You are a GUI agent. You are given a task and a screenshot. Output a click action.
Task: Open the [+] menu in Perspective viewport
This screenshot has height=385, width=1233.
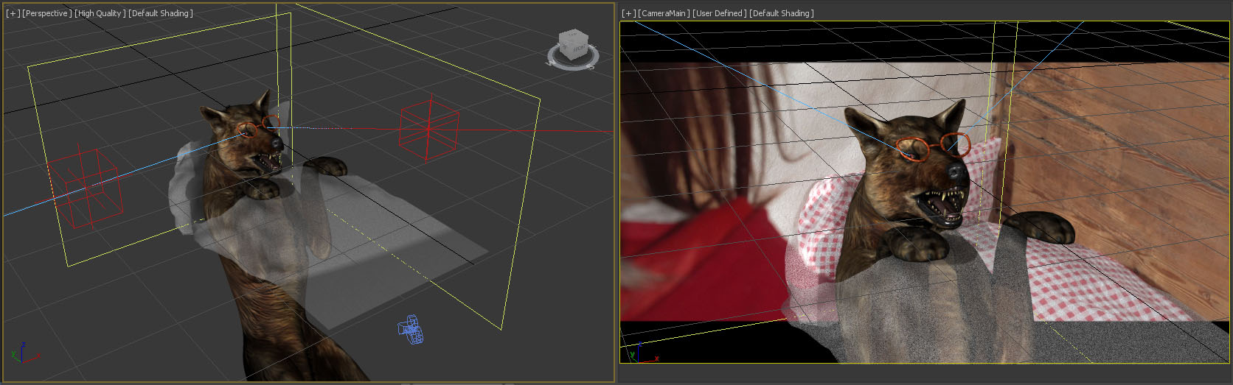(x=13, y=13)
